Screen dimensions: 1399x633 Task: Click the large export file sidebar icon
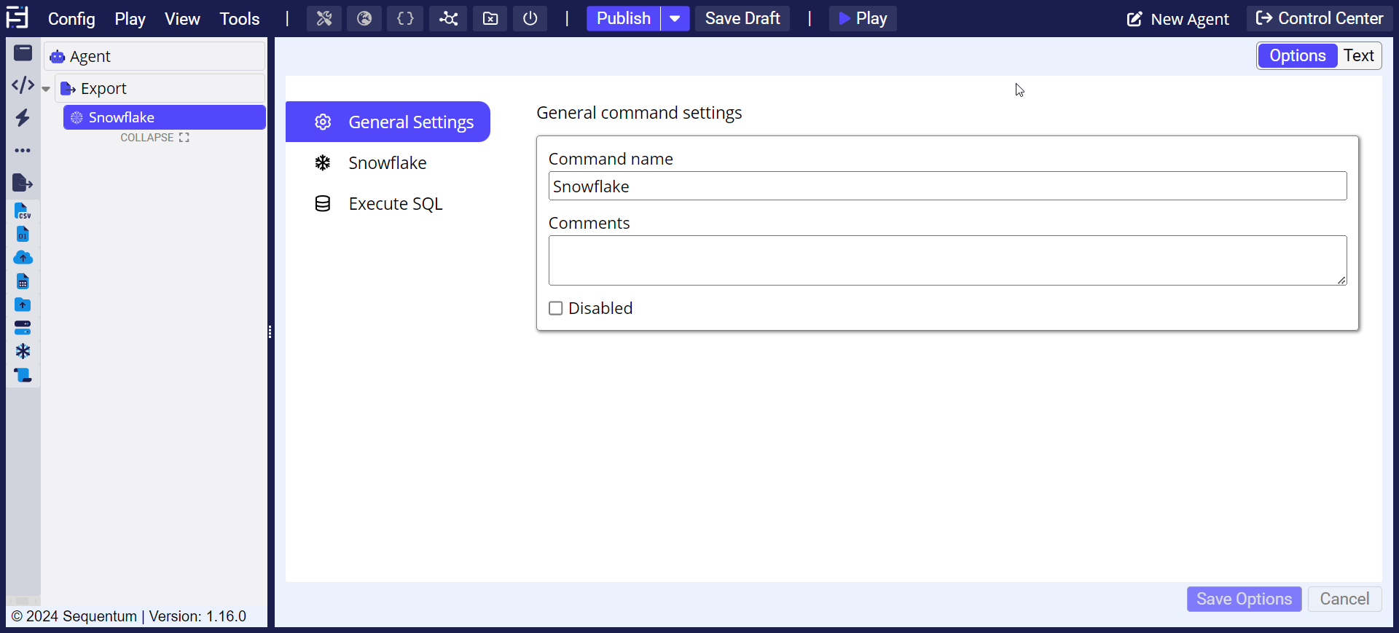[x=23, y=183]
